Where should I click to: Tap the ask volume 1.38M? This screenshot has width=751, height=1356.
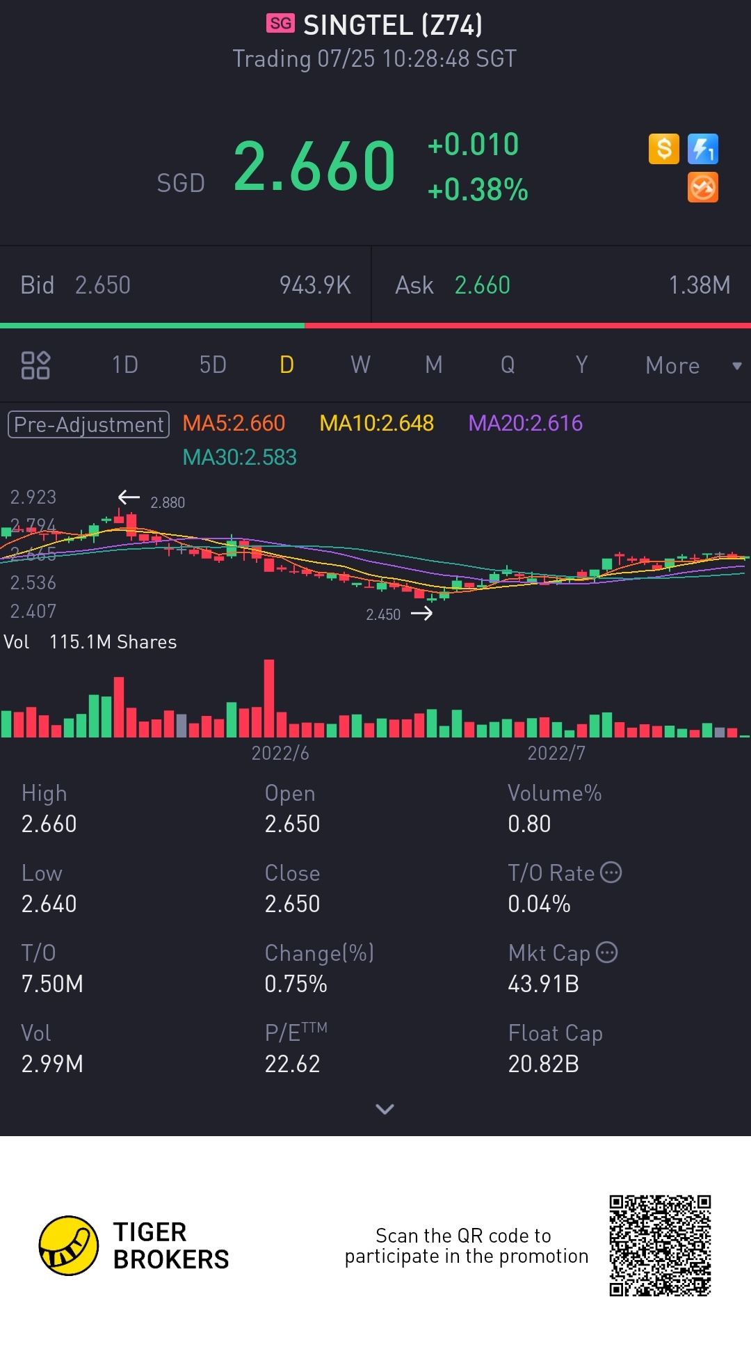(699, 285)
